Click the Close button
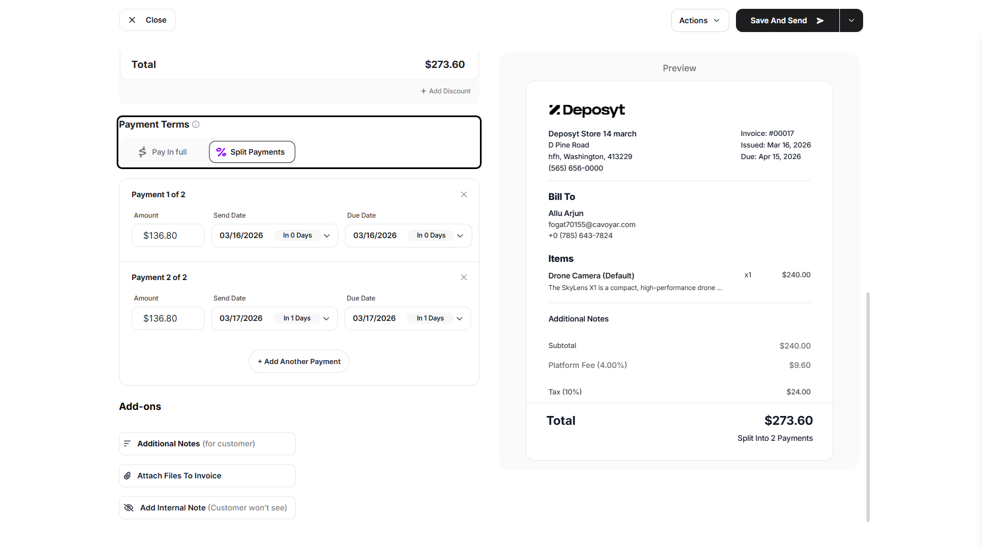The image size is (982, 548). tap(148, 20)
